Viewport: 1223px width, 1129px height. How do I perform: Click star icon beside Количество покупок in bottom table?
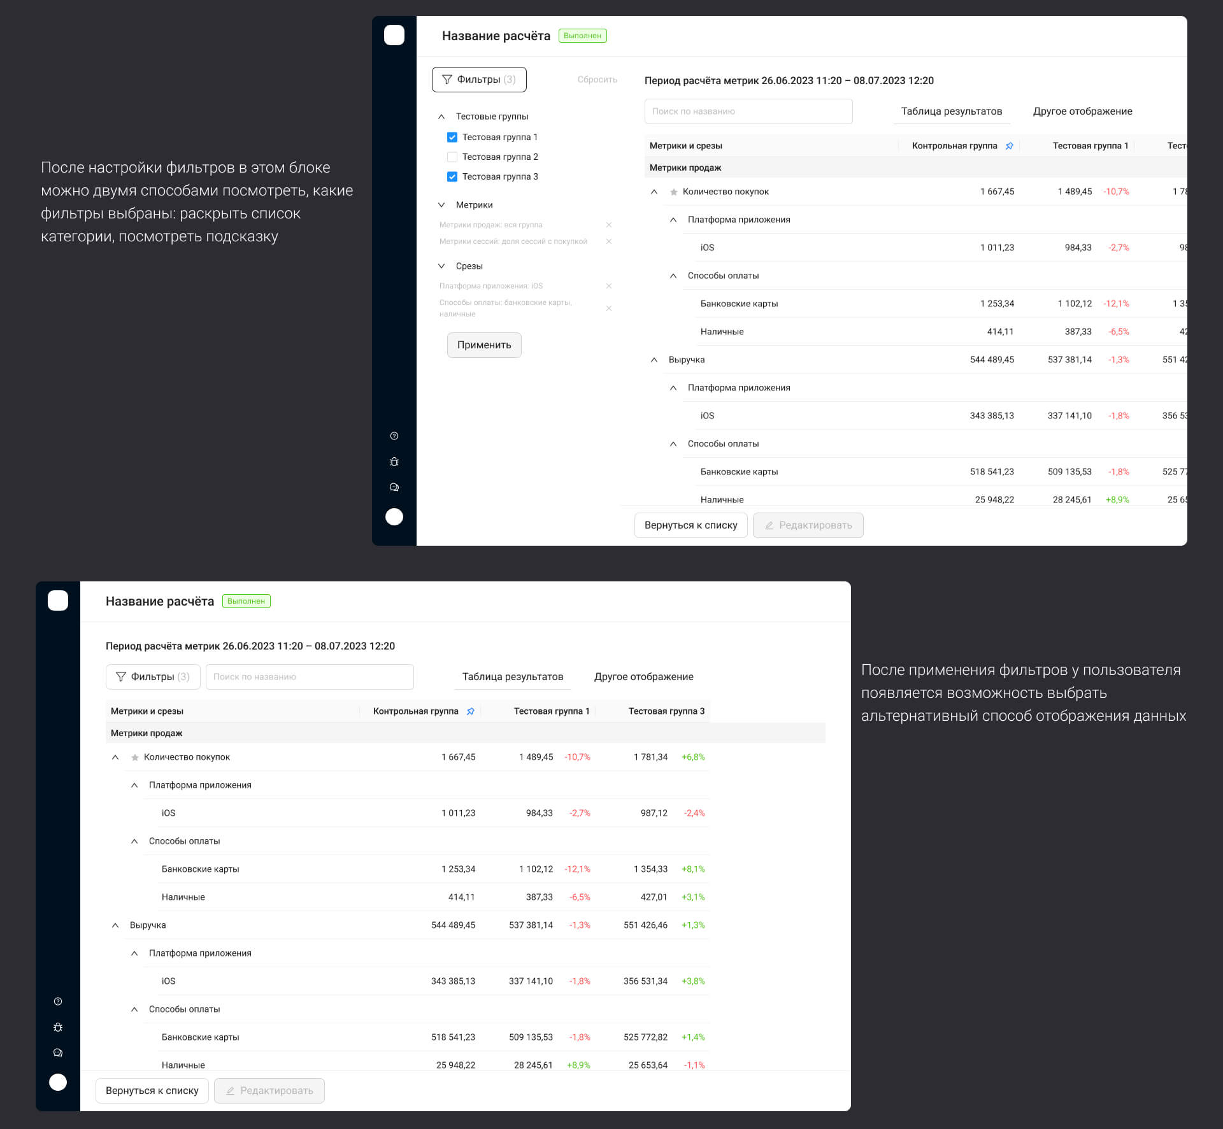(x=135, y=757)
